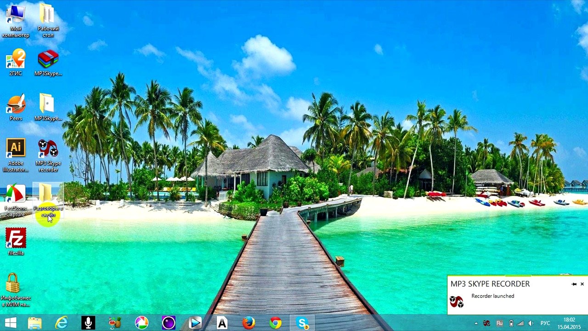Click the reel logo in the notification
Image resolution: width=588 pixels, height=331 pixels.
[x=456, y=302]
